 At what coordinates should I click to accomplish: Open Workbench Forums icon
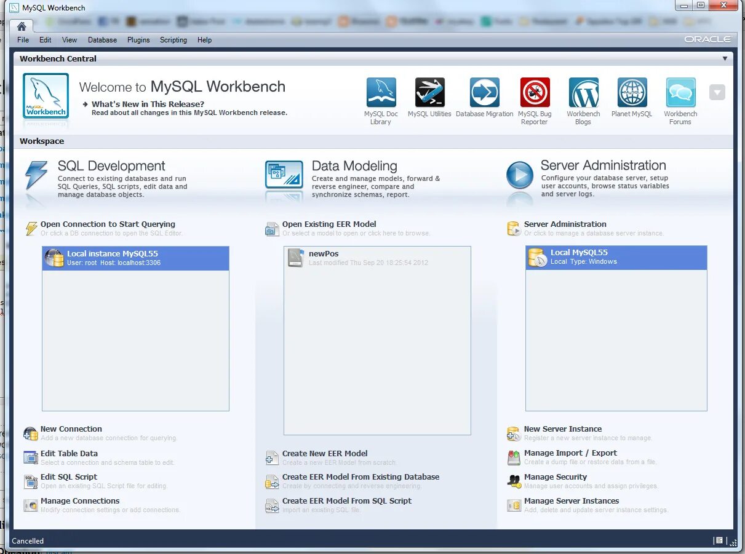[x=680, y=93]
